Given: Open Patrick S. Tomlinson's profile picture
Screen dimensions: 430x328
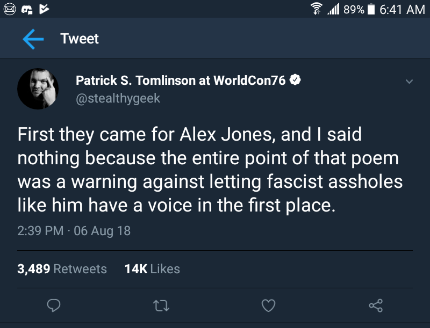Looking at the screenshot, I should click(38, 89).
